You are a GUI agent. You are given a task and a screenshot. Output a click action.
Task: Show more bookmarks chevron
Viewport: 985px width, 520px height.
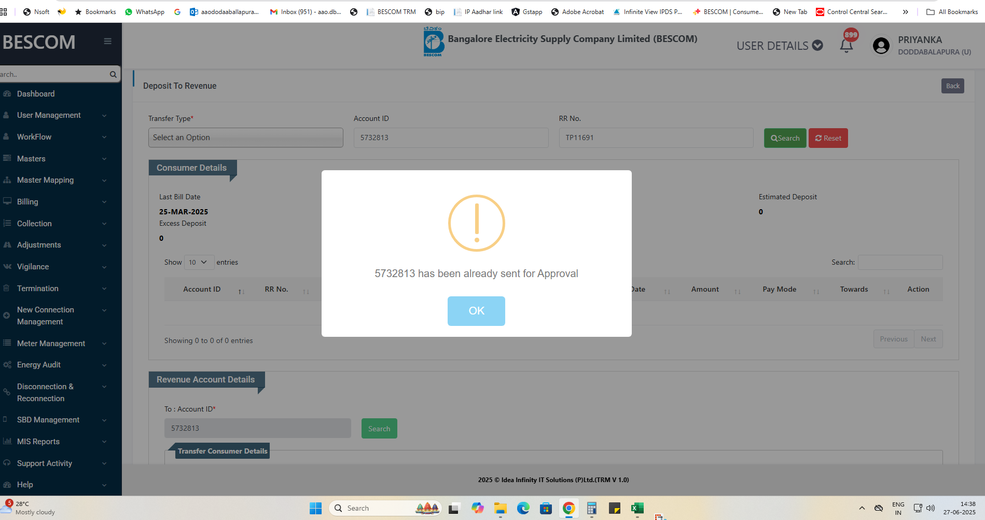point(905,12)
